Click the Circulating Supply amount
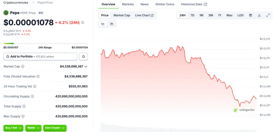Screen dimensions: 273x132 (x=71, y=96)
